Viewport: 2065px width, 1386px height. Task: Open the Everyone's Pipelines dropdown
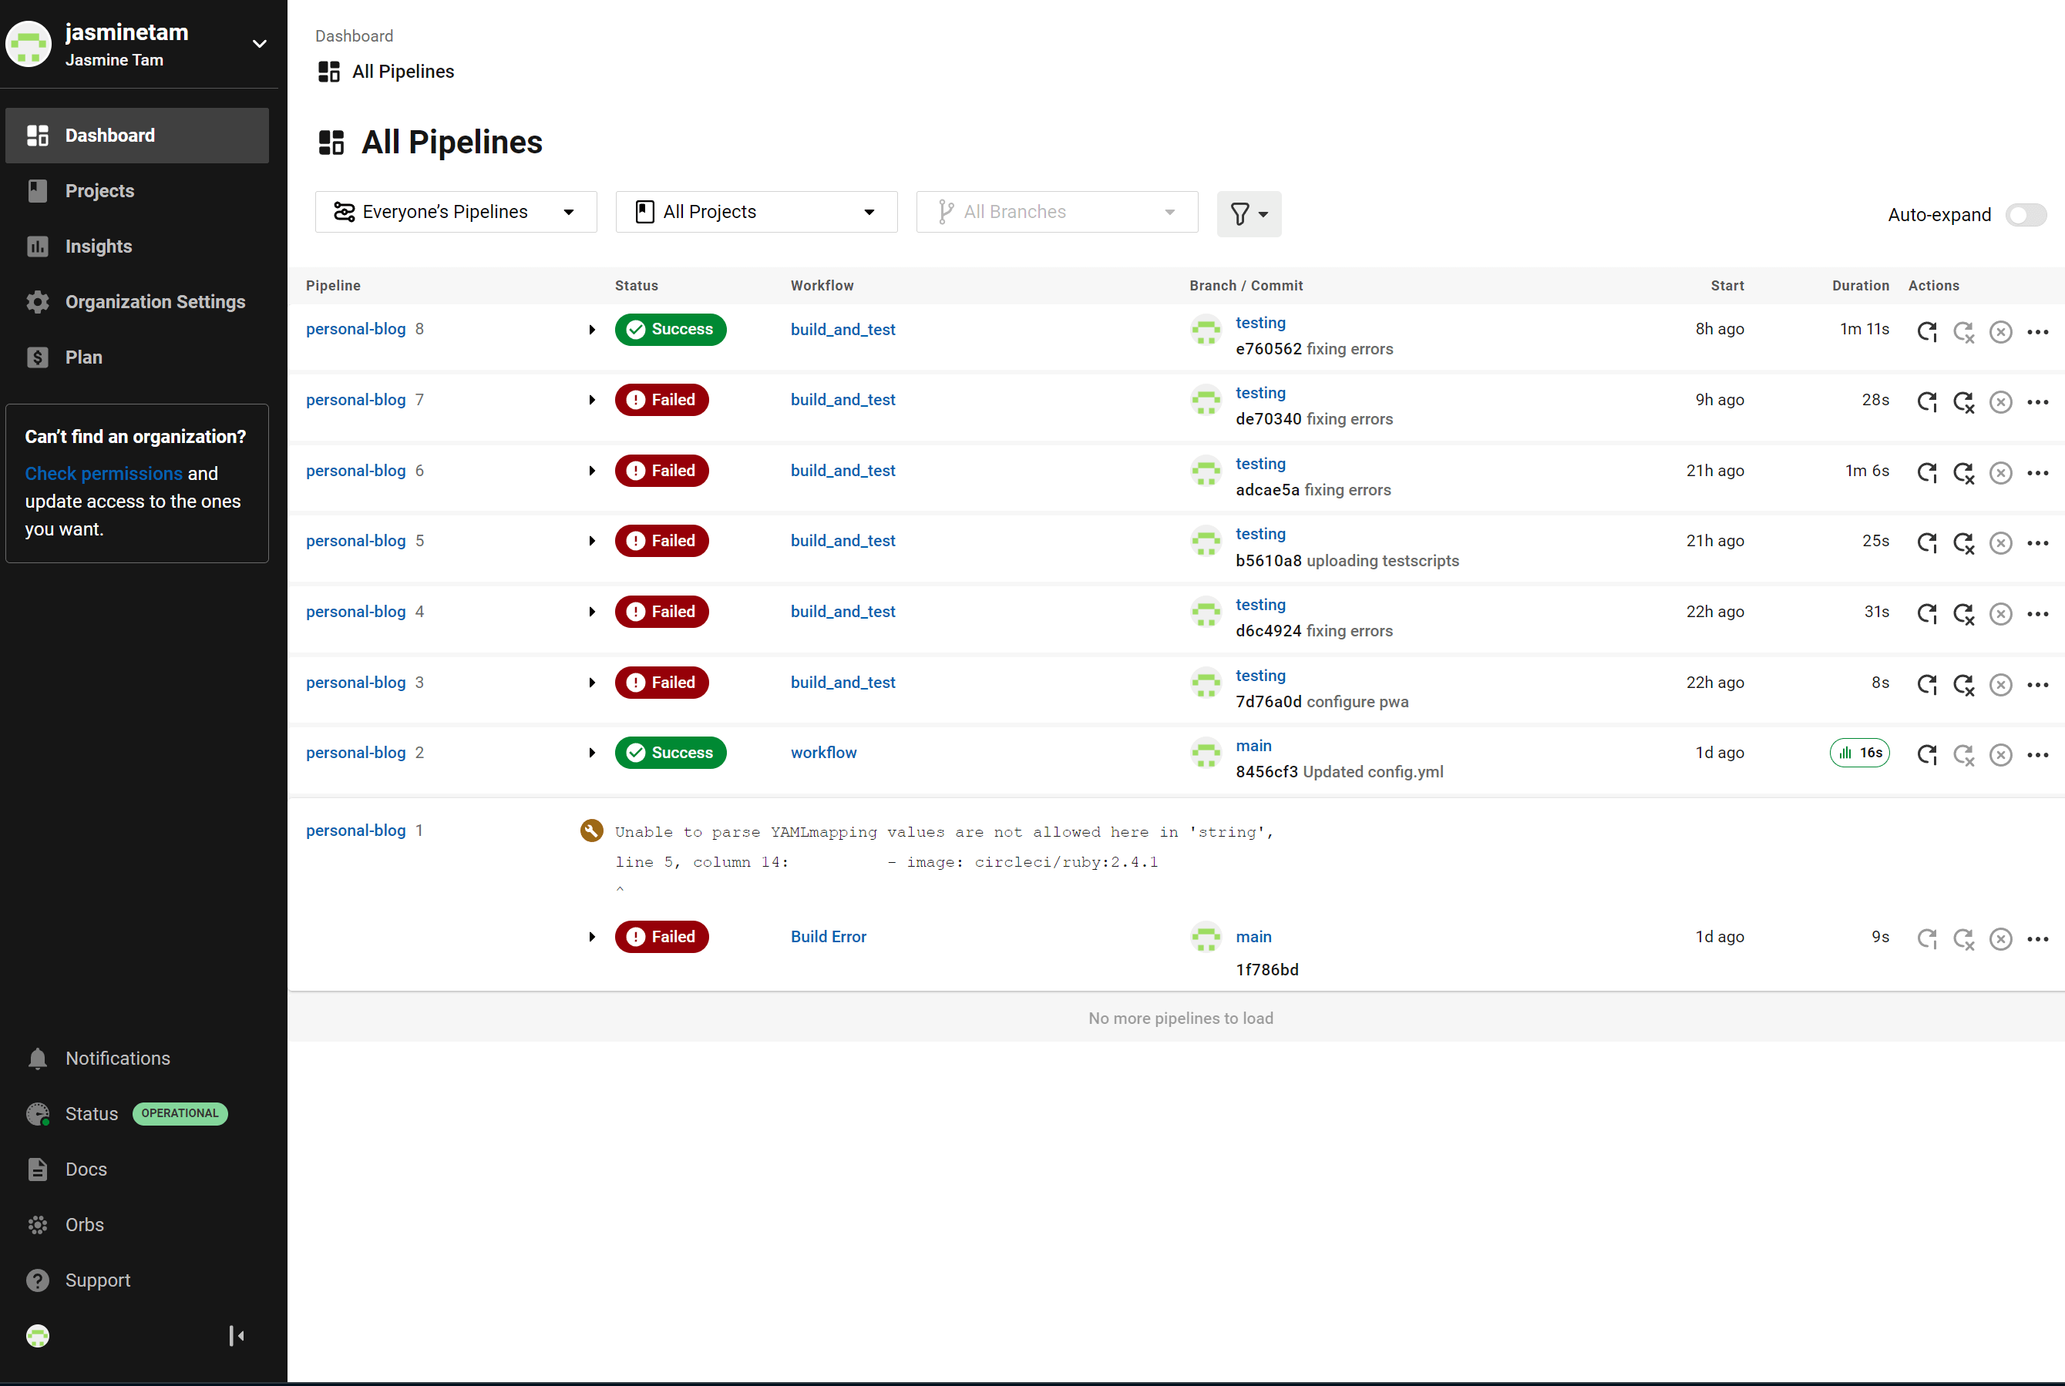[x=456, y=212]
